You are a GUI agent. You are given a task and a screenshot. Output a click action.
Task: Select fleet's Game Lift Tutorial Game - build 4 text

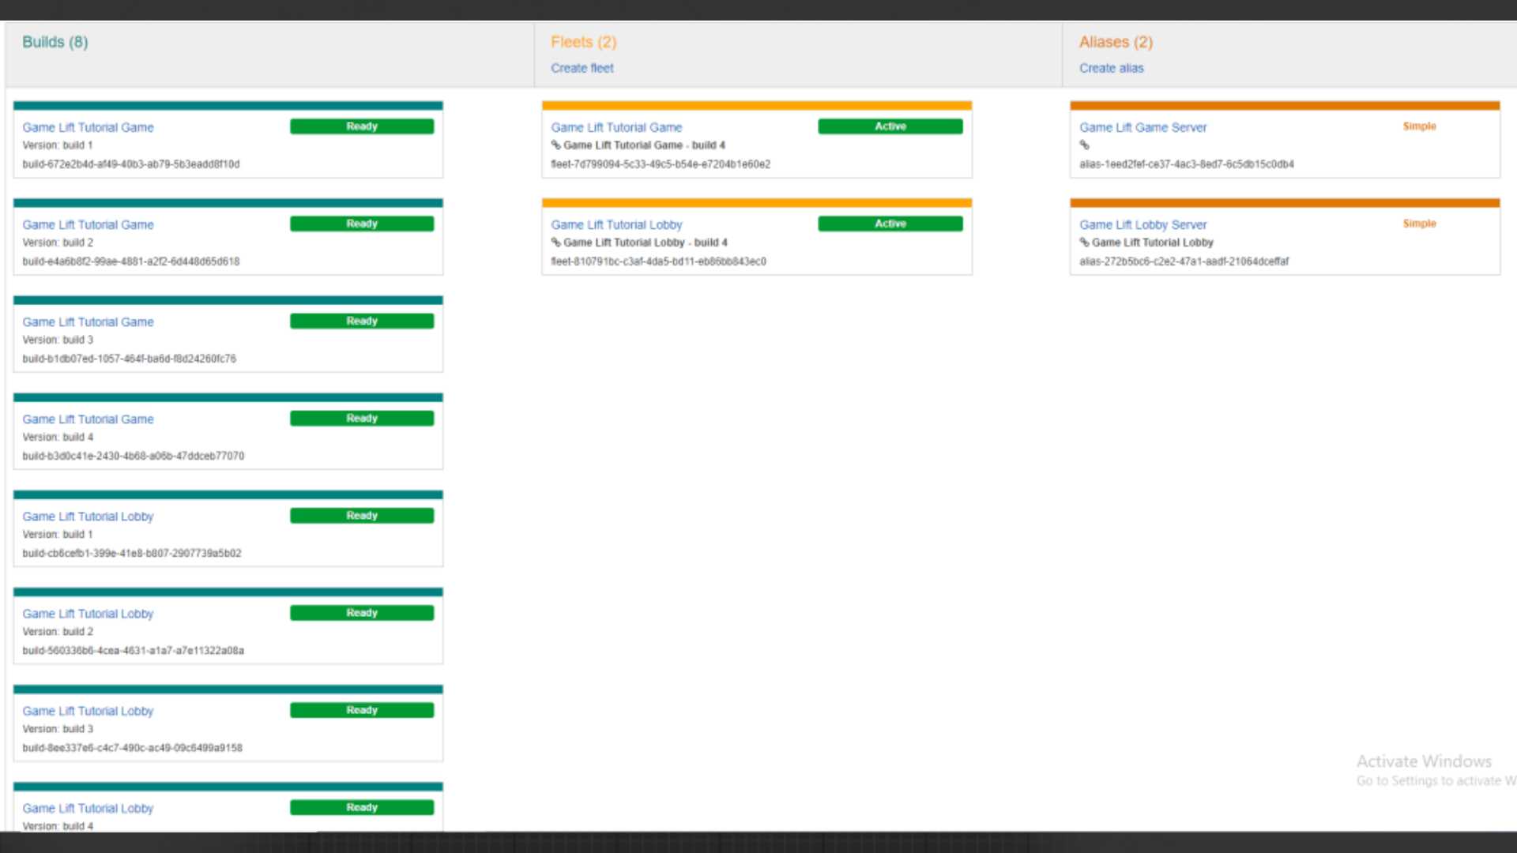point(644,145)
